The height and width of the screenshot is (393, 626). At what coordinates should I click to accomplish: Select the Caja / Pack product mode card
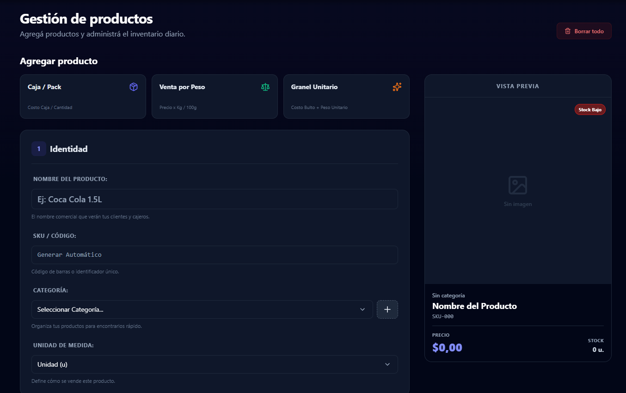[x=83, y=97]
